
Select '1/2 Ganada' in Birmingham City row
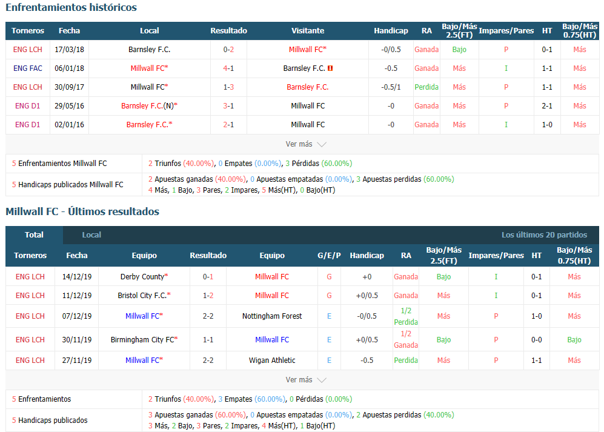click(x=406, y=339)
